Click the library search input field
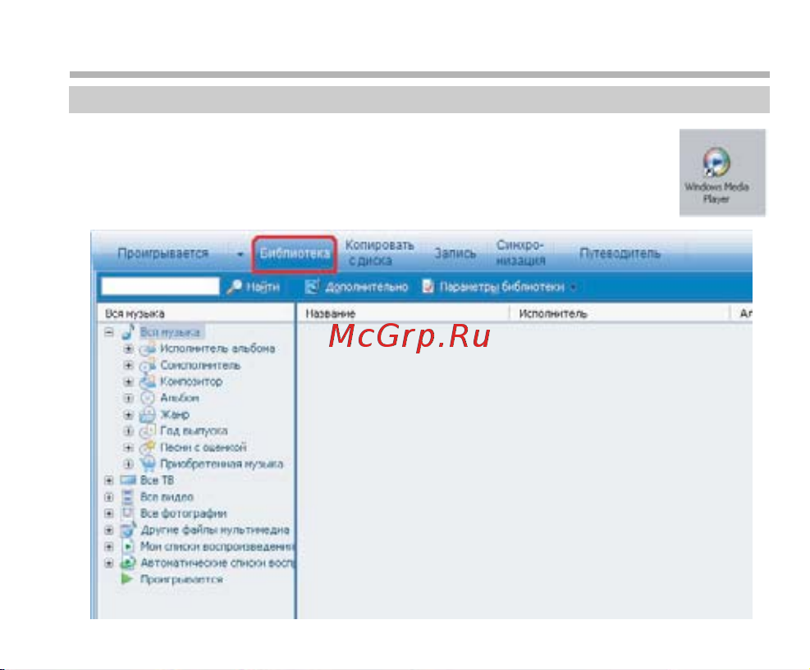This screenshot has width=810, height=670. (x=160, y=286)
